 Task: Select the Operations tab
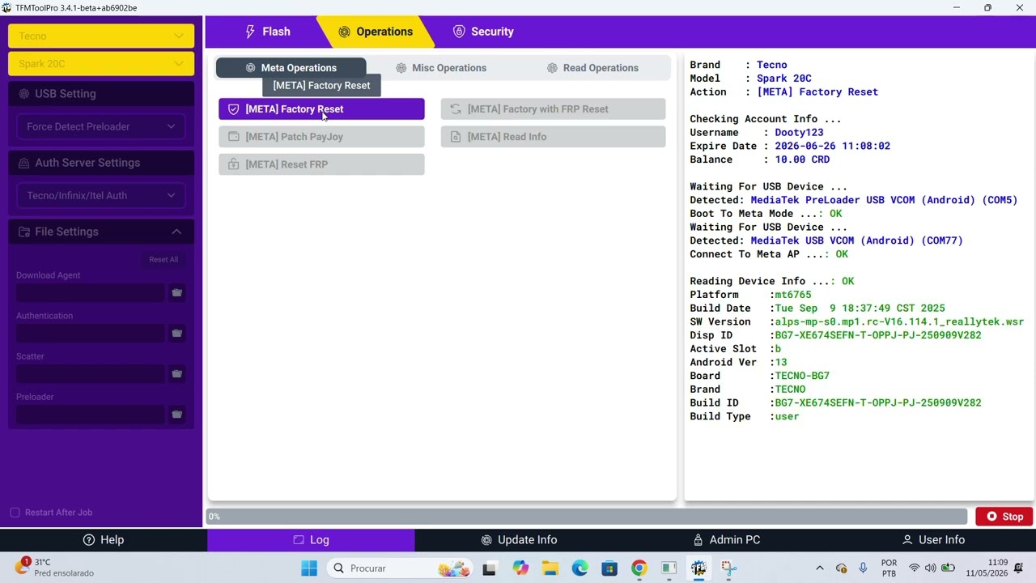tap(376, 32)
